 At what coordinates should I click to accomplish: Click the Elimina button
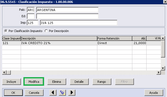point(57,82)
